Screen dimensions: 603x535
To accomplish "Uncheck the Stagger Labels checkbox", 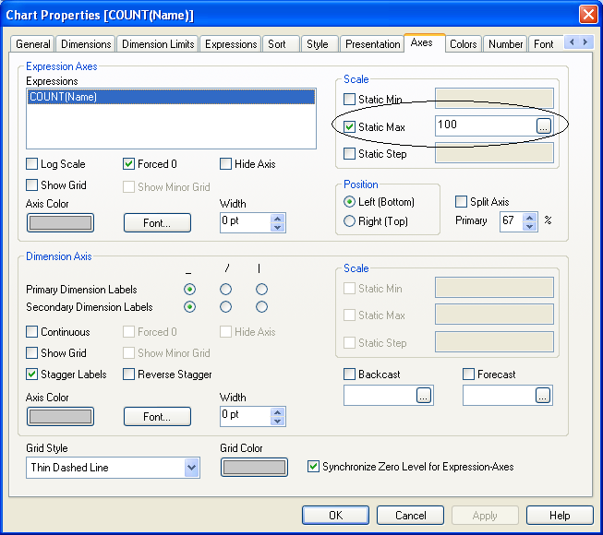I will point(31,374).
